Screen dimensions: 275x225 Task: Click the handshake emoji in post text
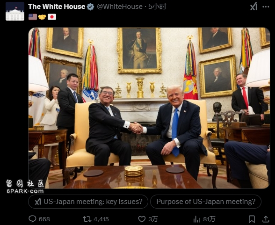pos(42,17)
